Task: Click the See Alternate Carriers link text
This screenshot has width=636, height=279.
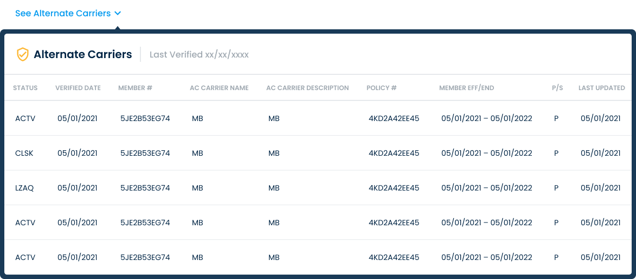Action: [x=63, y=14]
